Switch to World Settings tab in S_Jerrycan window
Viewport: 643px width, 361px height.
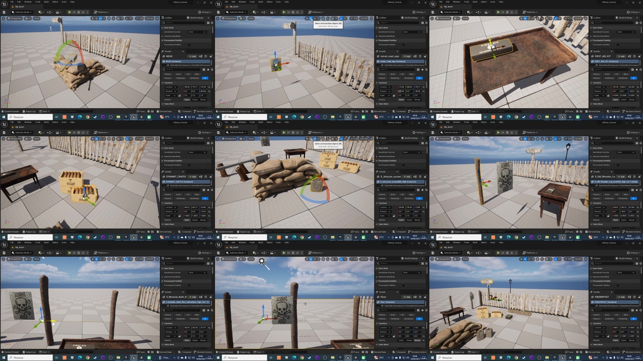(410, 138)
